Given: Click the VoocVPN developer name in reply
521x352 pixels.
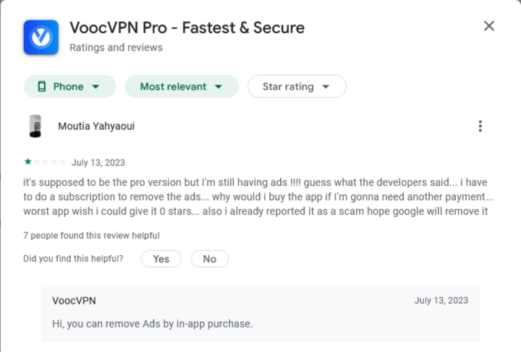Looking at the screenshot, I should [74, 301].
